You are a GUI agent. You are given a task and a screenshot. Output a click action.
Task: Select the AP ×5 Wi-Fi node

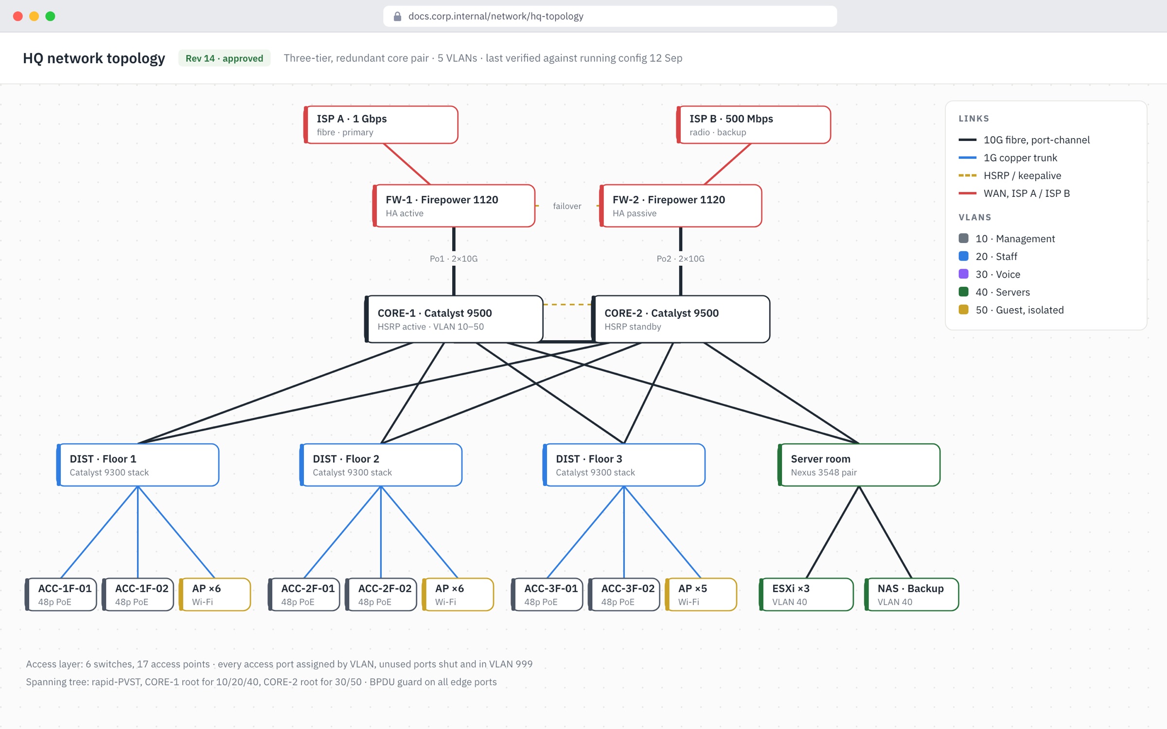(x=701, y=594)
